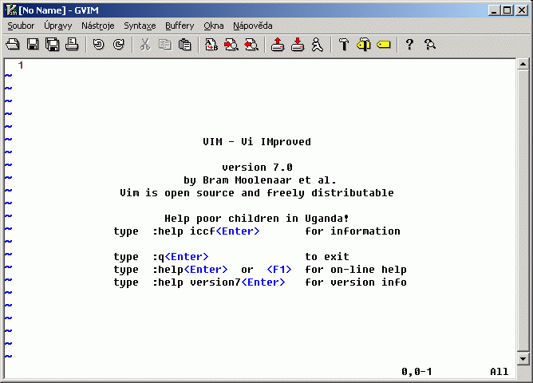Click the Find help search icon
The height and width of the screenshot is (383, 533).
click(x=429, y=45)
